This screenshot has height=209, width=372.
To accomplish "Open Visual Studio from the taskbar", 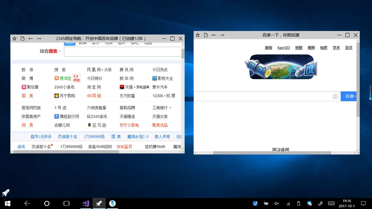I will click(x=86, y=204).
